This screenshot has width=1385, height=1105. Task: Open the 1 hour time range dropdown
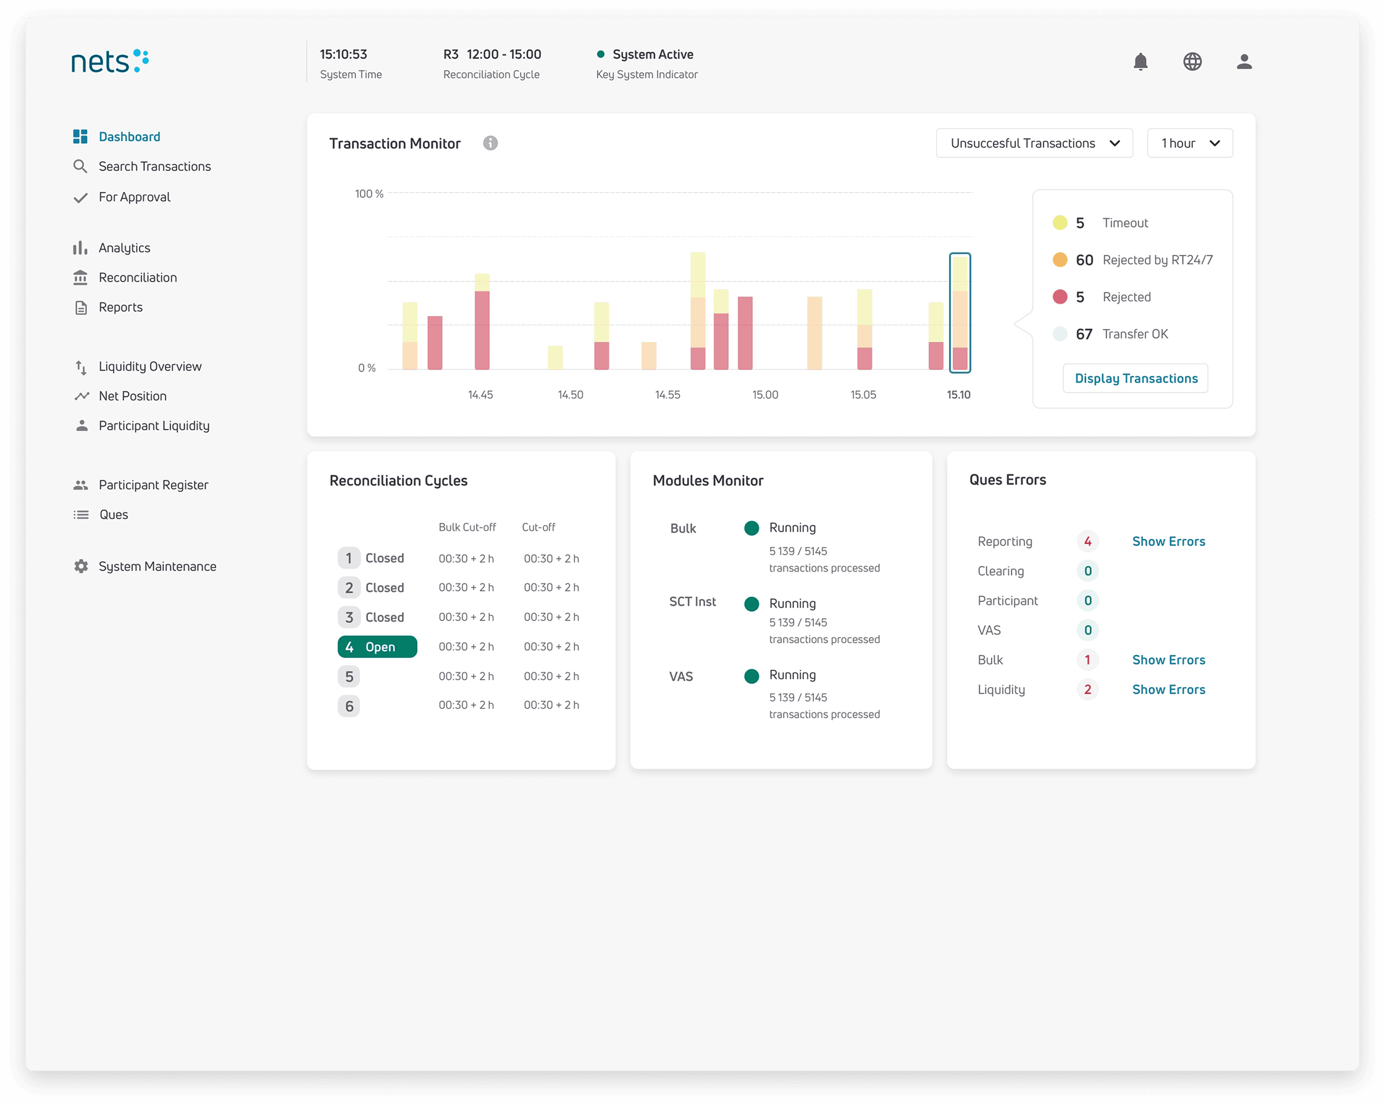1190,143
